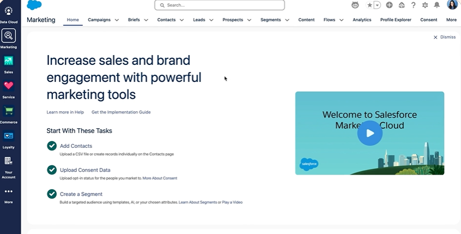This screenshot has height=234, width=461.
Task: Open the Contacts tab
Action: tap(166, 20)
